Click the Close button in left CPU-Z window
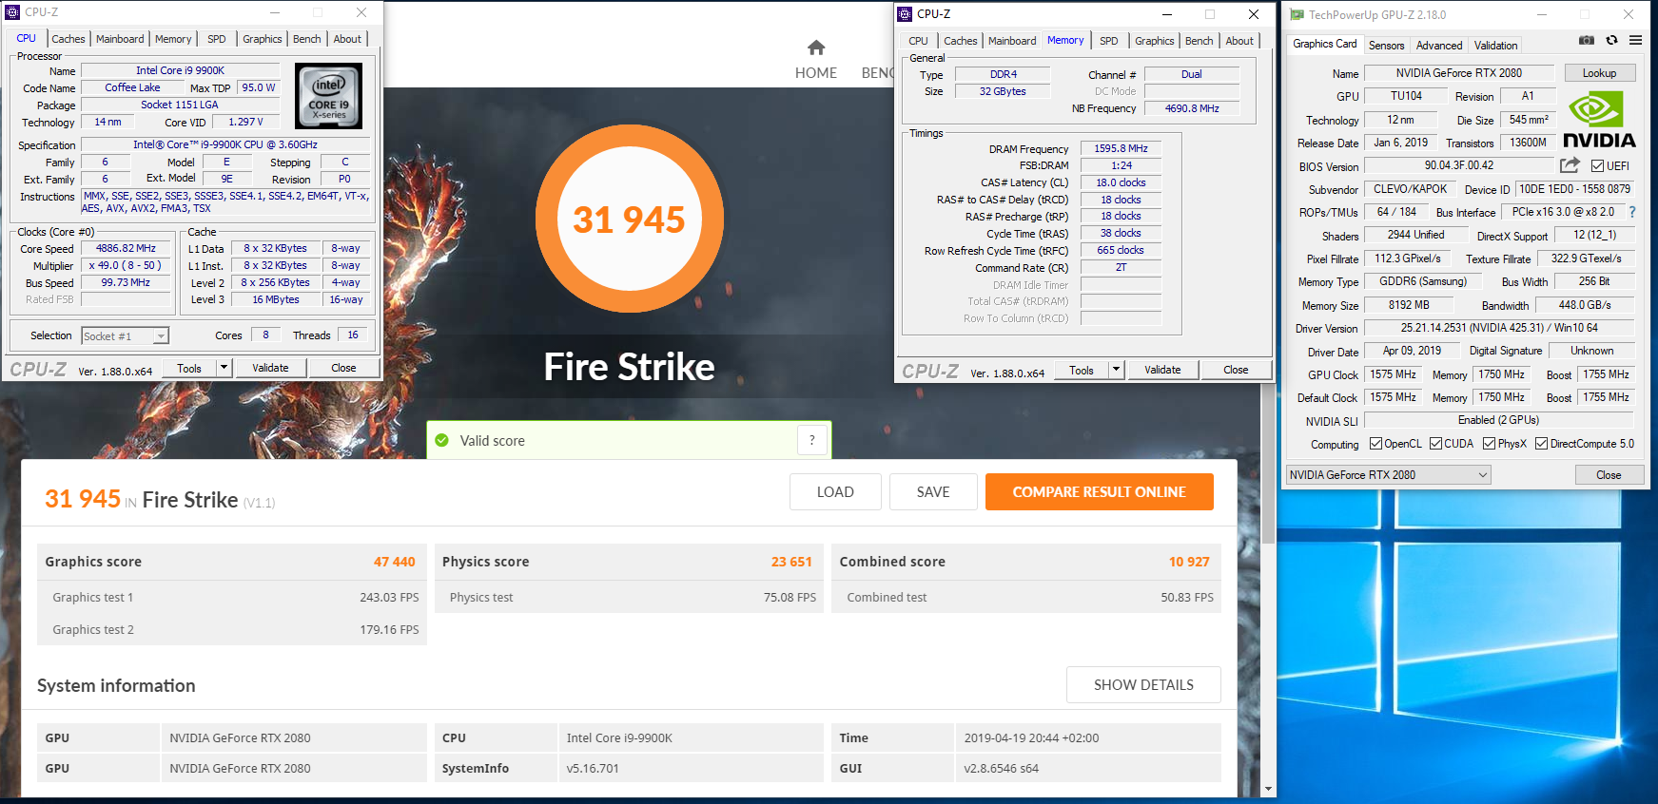This screenshot has height=804, width=1658. [x=343, y=368]
